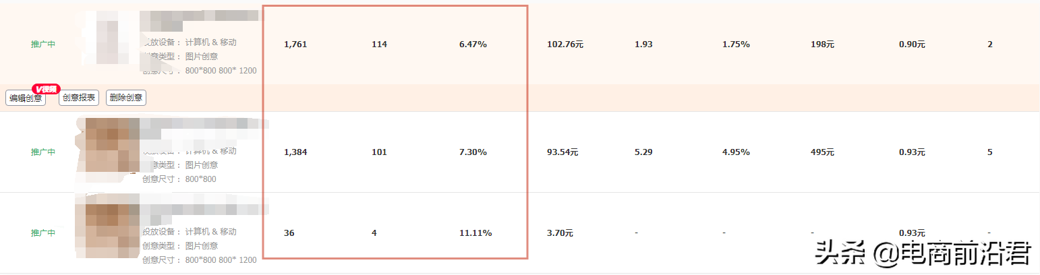Click the 7.30% click-rate cell

click(473, 152)
